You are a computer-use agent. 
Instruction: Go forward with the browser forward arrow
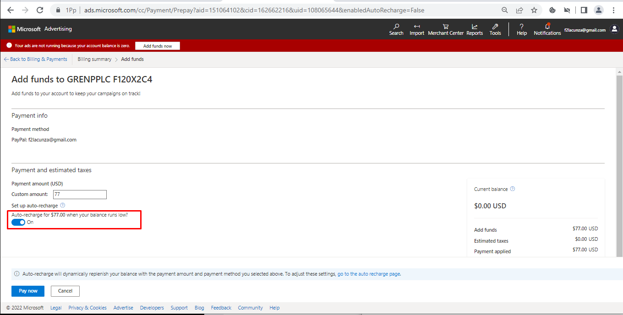coord(25,10)
